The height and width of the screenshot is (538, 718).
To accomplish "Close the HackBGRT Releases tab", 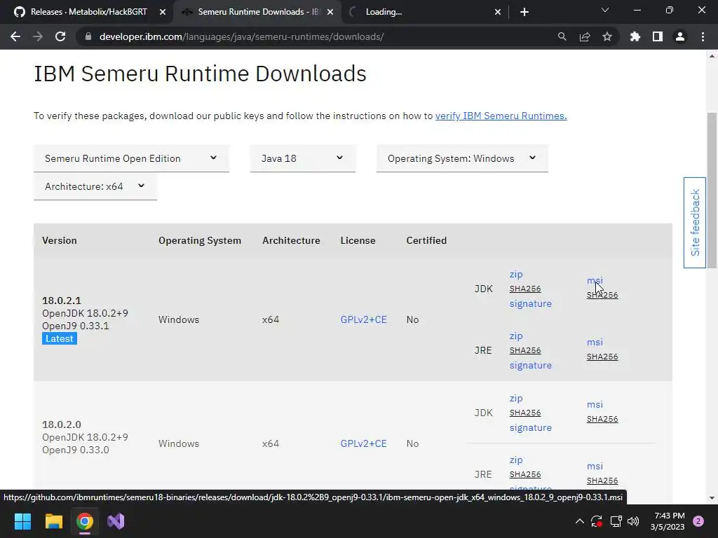I will 163,12.
